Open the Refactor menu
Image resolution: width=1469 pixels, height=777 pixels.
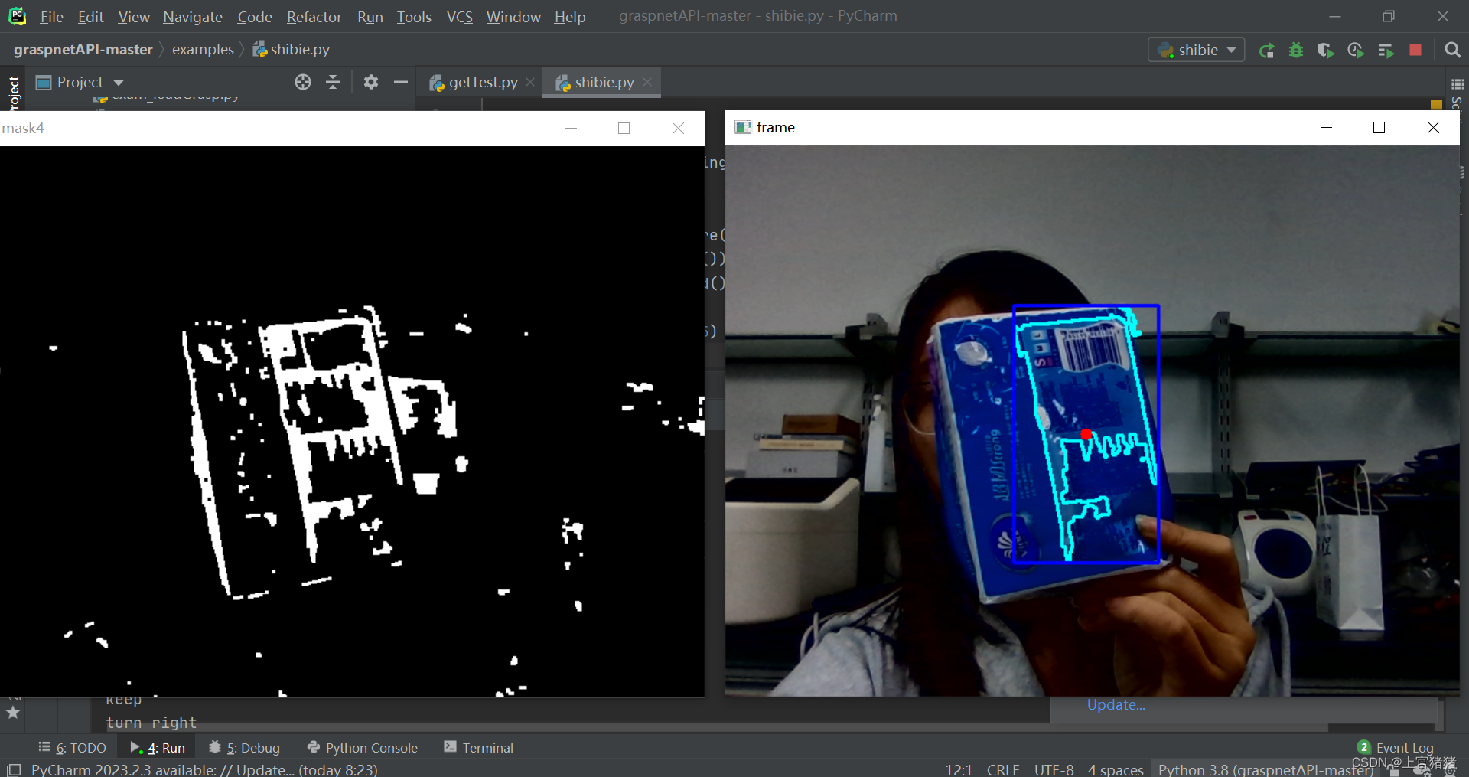(x=314, y=17)
